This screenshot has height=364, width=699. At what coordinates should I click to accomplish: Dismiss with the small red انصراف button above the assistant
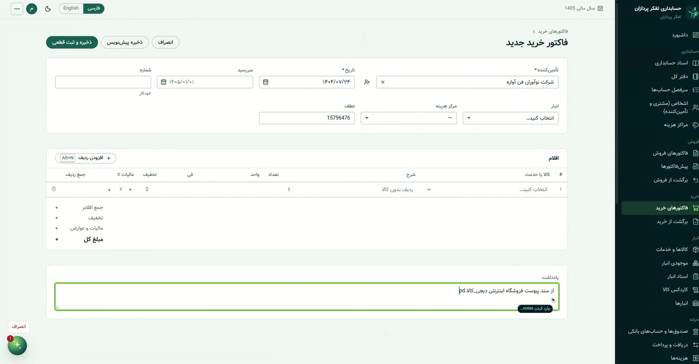(x=19, y=326)
